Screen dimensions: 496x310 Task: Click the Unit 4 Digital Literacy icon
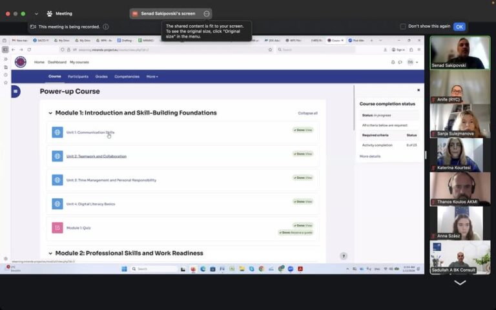point(57,204)
